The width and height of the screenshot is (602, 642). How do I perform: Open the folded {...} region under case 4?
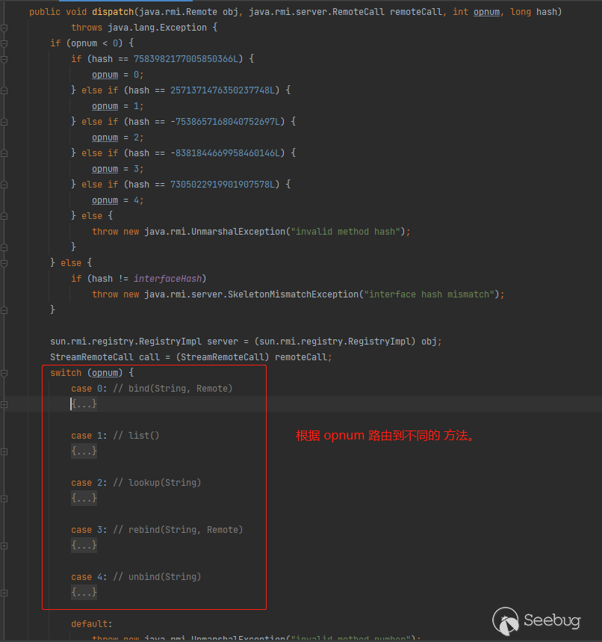(x=84, y=593)
